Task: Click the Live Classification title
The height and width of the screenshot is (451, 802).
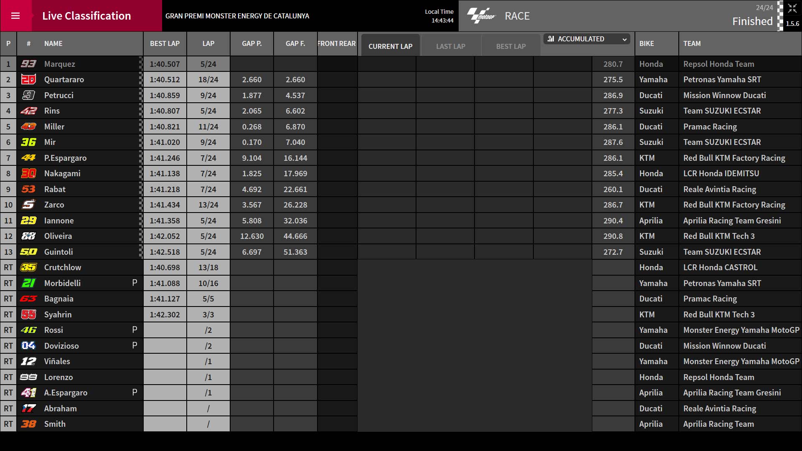Action: pos(86,16)
